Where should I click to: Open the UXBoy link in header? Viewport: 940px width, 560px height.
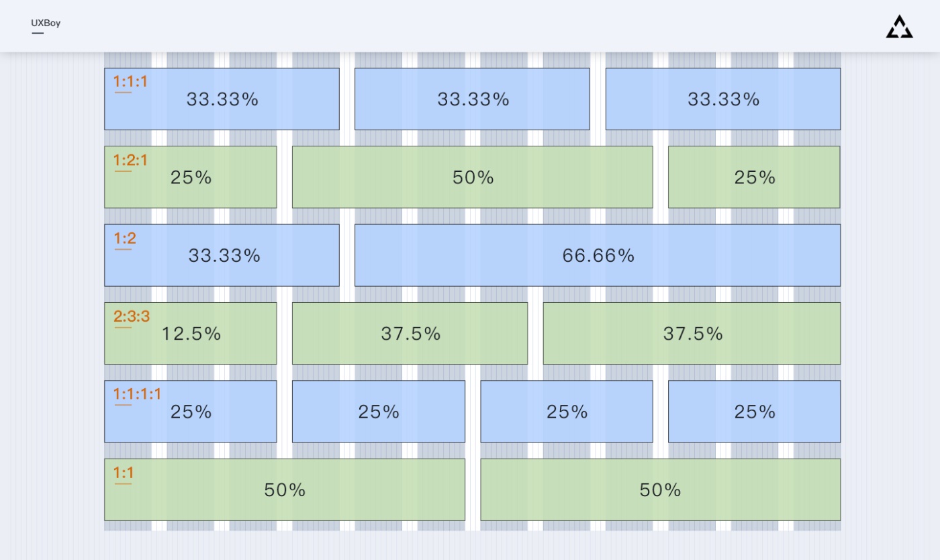tap(46, 23)
